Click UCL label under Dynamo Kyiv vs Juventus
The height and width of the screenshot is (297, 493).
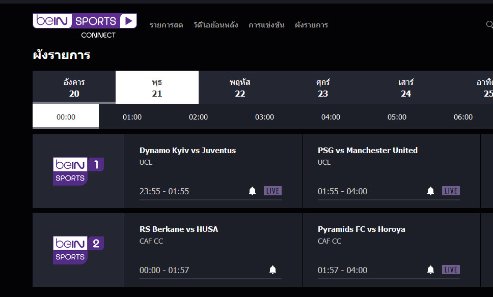click(x=146, y=162)
